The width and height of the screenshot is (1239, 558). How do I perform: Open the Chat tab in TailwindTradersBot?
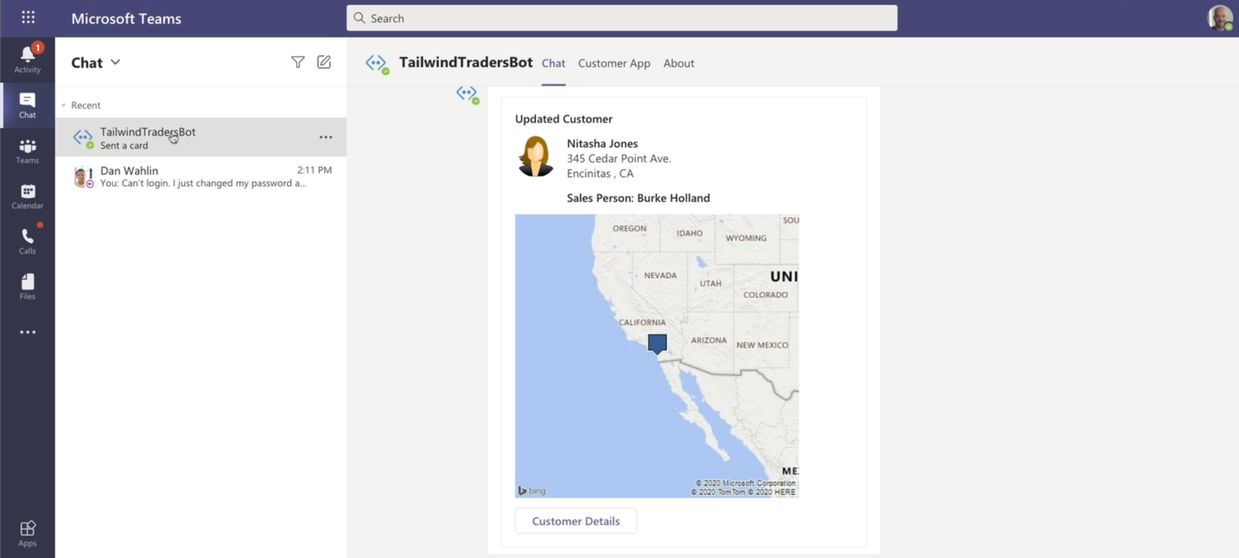(x=553, y=63)
